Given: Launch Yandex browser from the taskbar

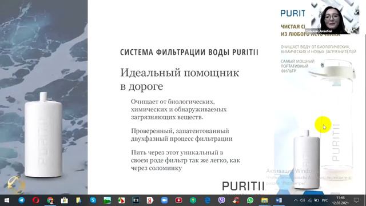Looking at the screenshot, I should click(150, 200).
